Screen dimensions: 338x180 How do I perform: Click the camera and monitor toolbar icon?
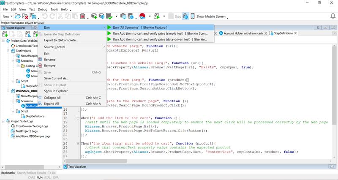coord(123,16)
